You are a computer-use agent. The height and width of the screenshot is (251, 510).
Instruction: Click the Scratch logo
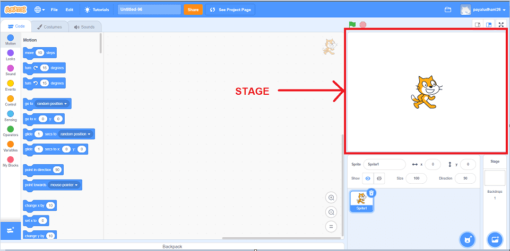click(x=15, y=10)
